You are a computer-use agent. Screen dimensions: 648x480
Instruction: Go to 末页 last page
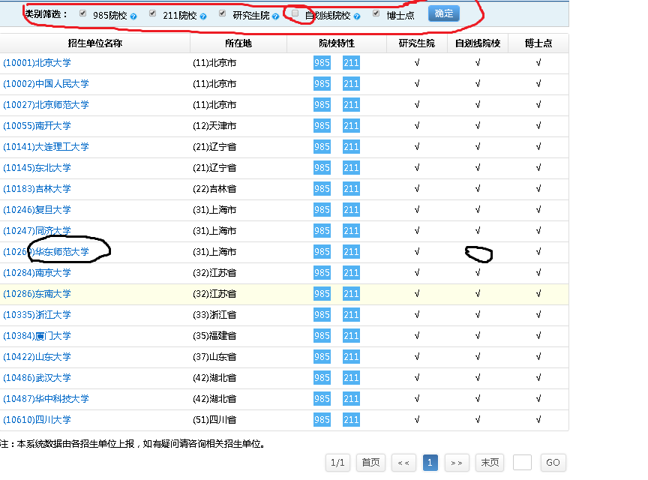(490, 463)
